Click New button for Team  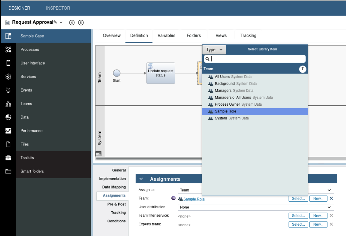tap(318, 199)
